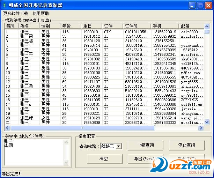Click the 手机 column header
This screenshot has width=214, height=178.
[x=165, y=26]
